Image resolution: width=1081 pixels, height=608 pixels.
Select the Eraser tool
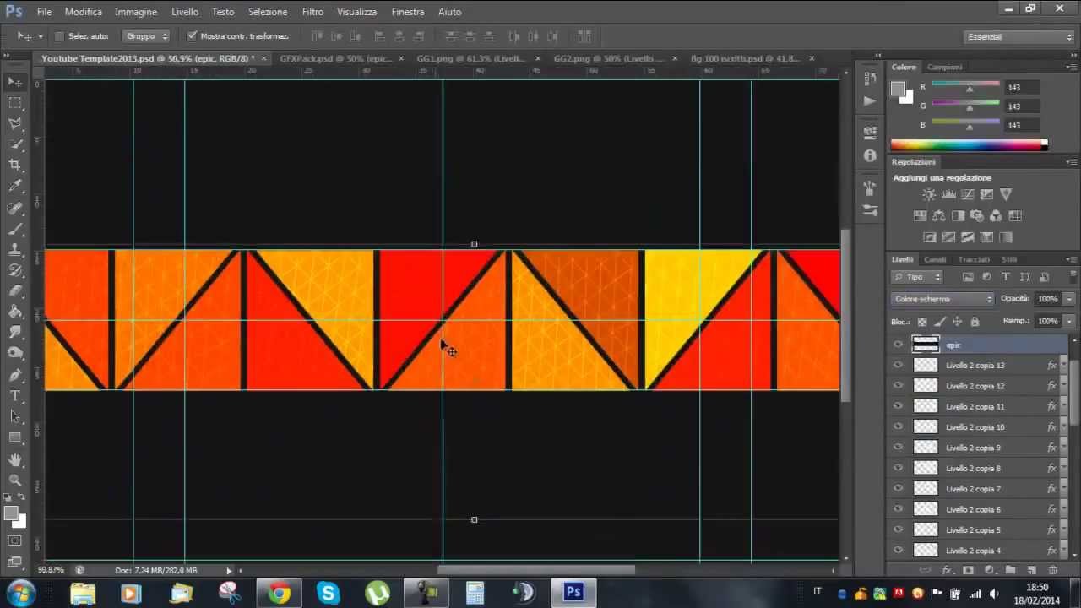[15, 291]
